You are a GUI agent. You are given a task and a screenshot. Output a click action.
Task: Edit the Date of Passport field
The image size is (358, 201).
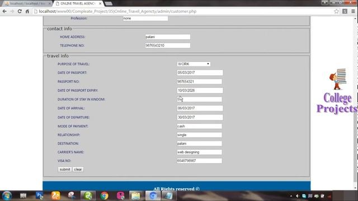(200, 73)
